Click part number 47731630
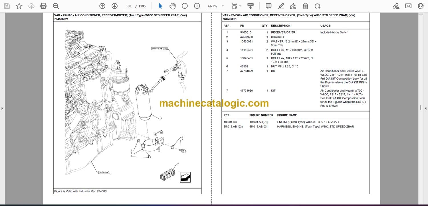This screenshot has width=428, height=206. click(247, 90)
